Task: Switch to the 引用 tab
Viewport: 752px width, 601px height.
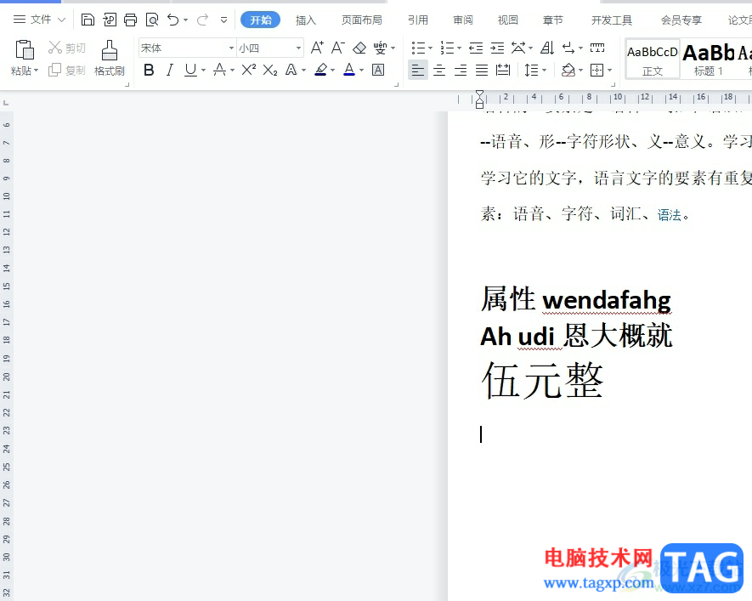Action: click(x=418, y=20)
